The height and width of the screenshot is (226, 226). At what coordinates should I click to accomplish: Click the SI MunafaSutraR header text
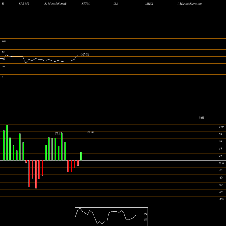pyautogui.click(x=56, y=4)
